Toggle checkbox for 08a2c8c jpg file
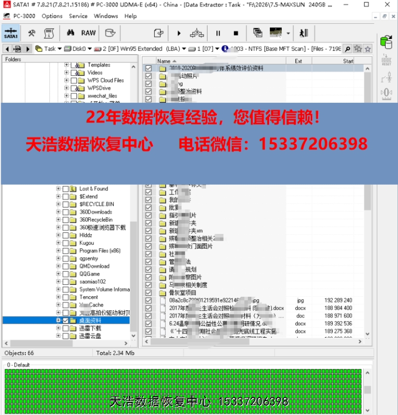The height and width of the screenshot is (415, 398). coord(148,300)
